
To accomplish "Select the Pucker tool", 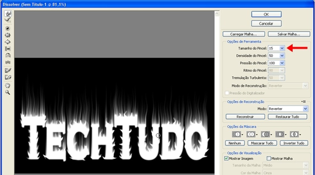I will click(8, 35).
